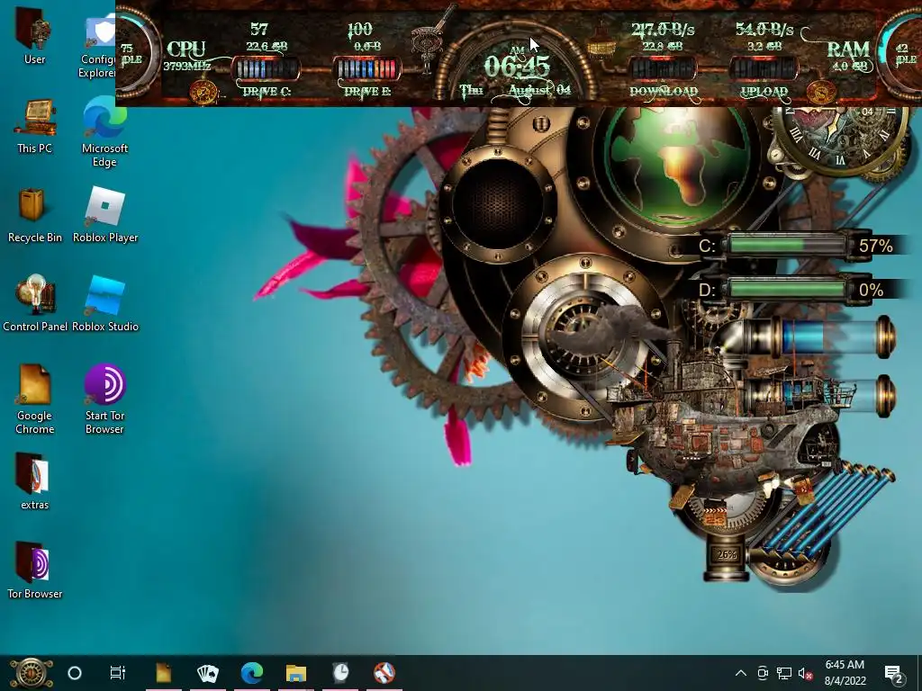The image size is (922, 691).
Task: Click the muted volume tray icon
Action: point(805,673)
